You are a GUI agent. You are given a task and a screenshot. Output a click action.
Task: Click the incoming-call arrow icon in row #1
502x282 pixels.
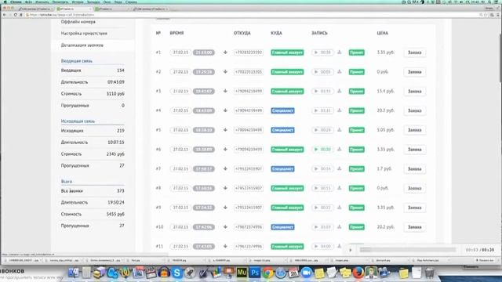point(225,52)
